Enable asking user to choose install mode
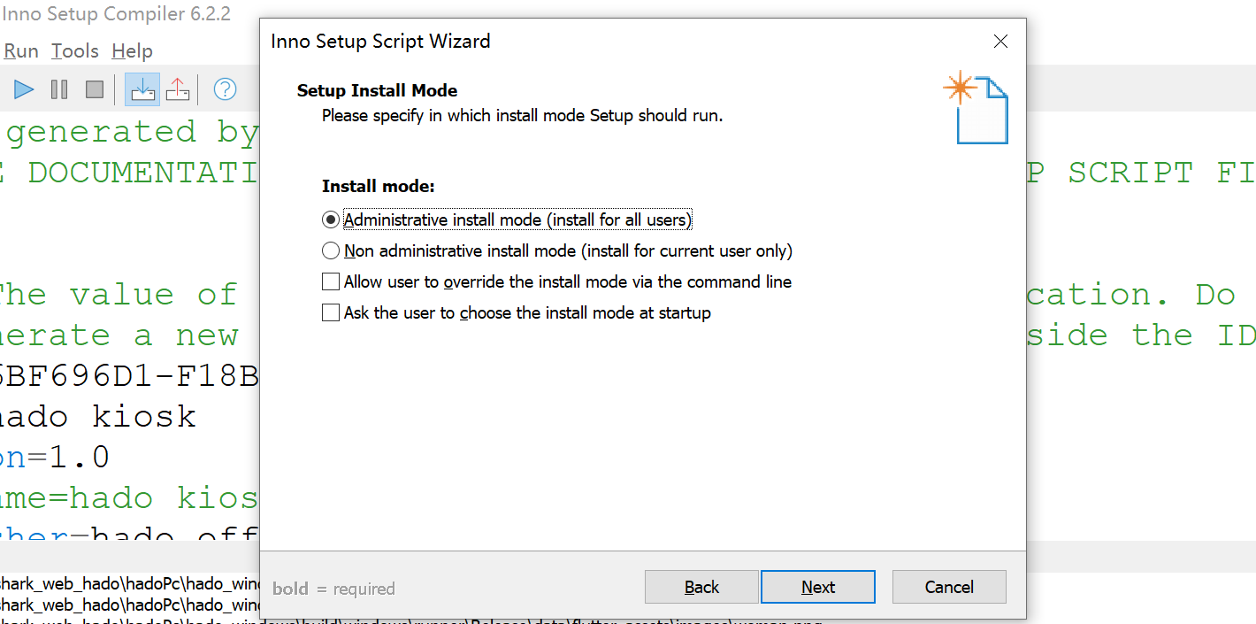 click(331, 312)
